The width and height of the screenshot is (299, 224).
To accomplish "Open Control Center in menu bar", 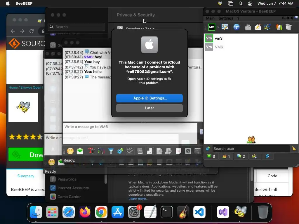I will pyautogui.click(x=250, y=3).
